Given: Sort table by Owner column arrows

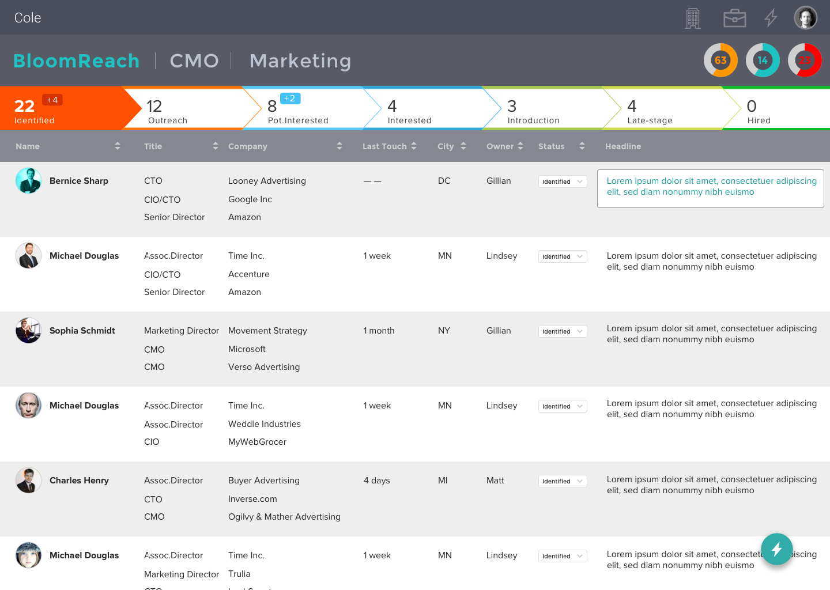Looking at the screenshot, I should click(520, 146).
